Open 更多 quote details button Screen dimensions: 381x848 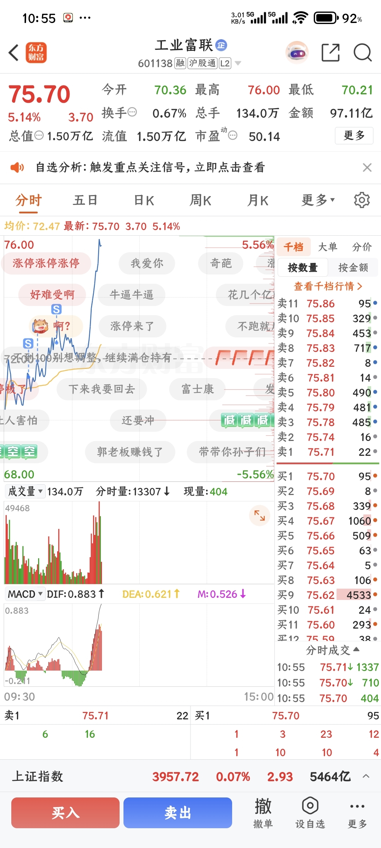click(x=354, y=135)
